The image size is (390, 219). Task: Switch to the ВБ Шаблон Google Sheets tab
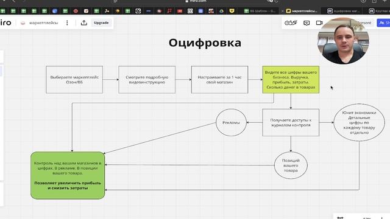click(x=260, y=11)
